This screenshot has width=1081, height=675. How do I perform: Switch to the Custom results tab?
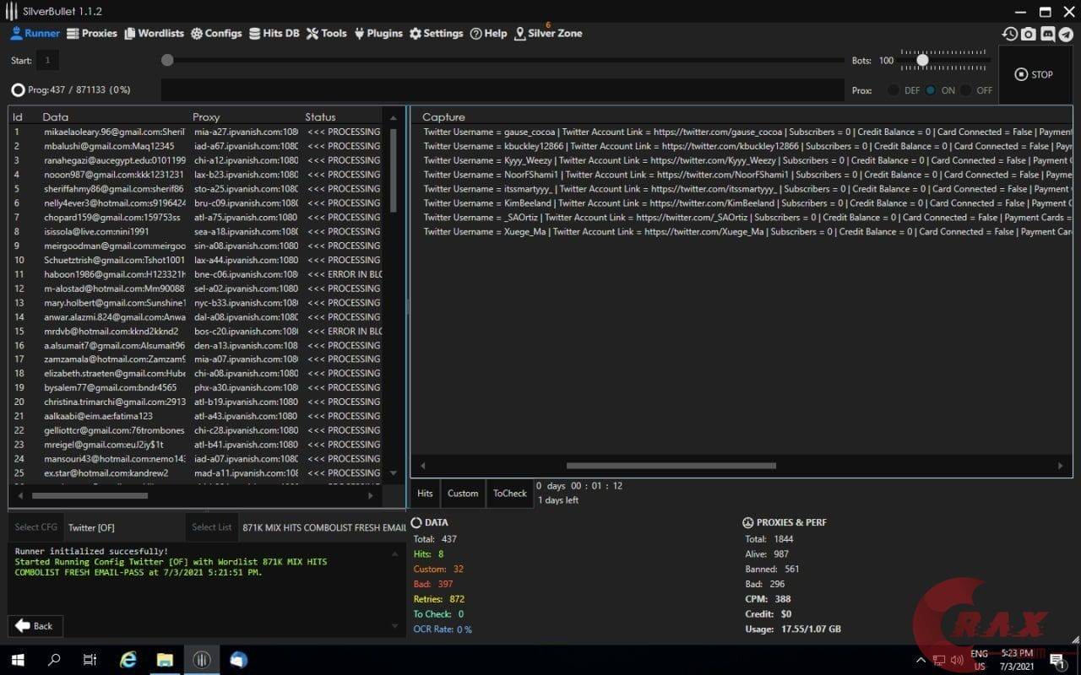coord(462,494)
